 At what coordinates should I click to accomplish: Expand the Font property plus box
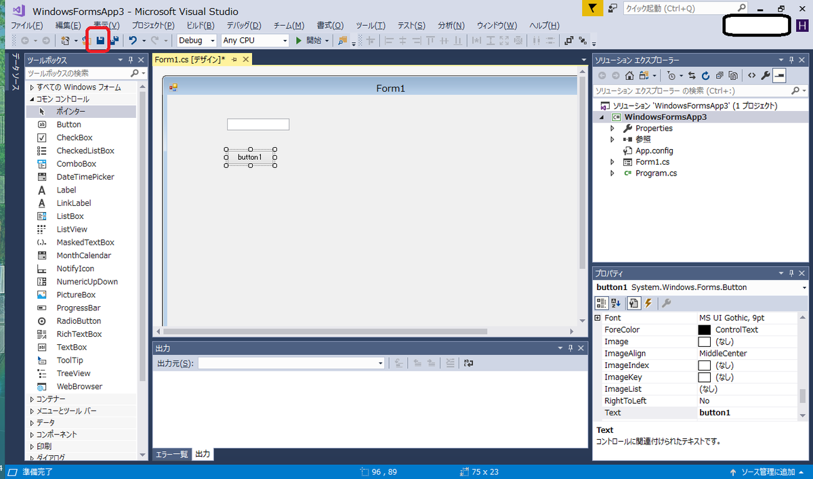[598, 318]
